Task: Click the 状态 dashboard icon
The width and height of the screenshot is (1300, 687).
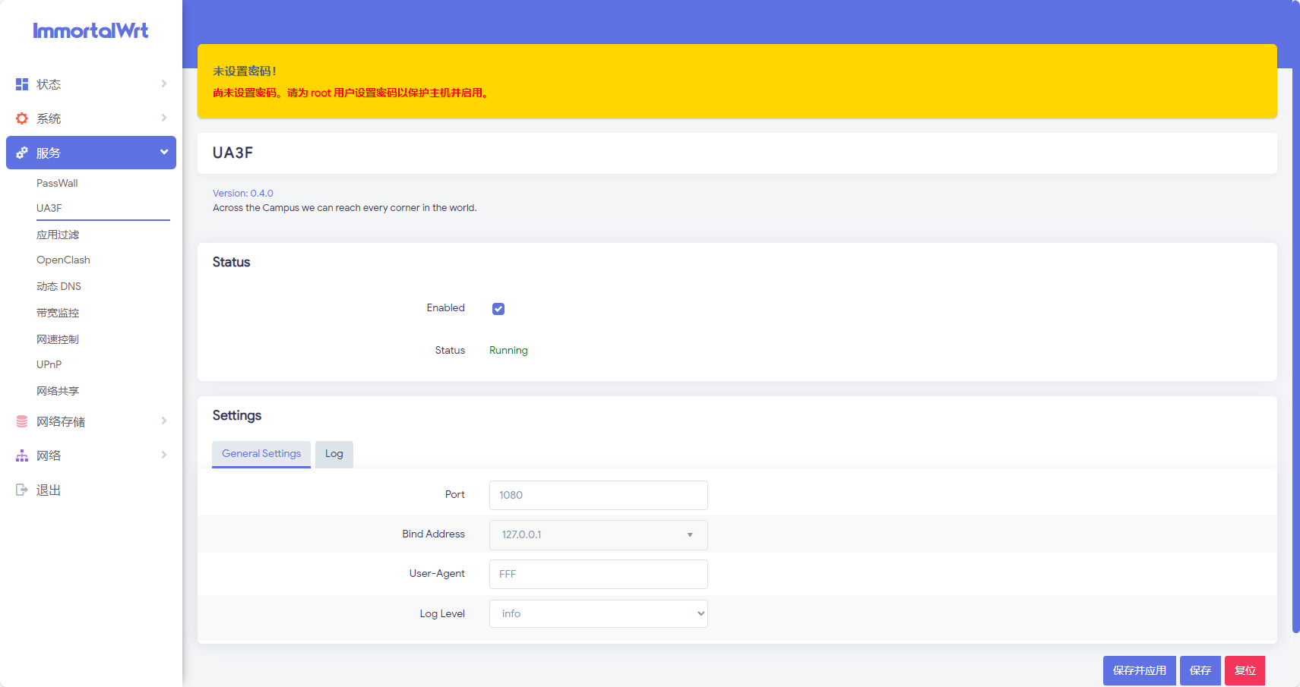Action: click(22, 84)
